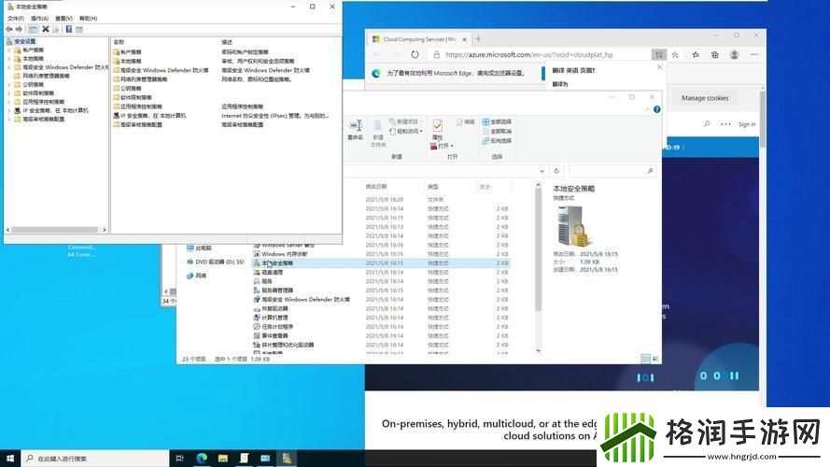Viewport: 830px width, 467px height.
Task: Open Edge collections icon
Action: 714,54
